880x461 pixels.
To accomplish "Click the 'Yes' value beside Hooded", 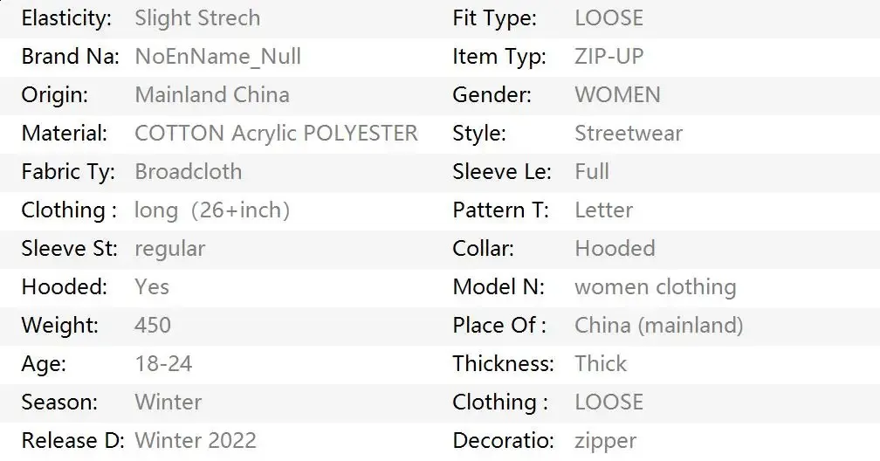I will (x=152, y=287).
